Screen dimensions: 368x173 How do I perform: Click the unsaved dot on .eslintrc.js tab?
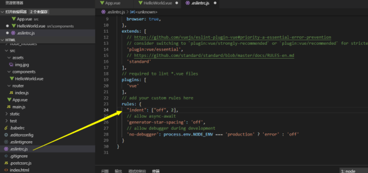point(215,3)
